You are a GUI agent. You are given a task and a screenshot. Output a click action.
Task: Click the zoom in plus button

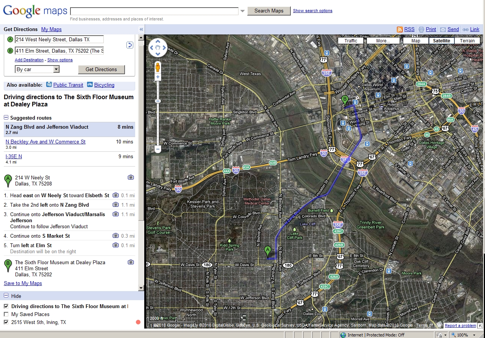[158, 77]
